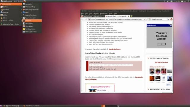Open the search engine dropdown
190x107 pixels.
coord(150,19)
